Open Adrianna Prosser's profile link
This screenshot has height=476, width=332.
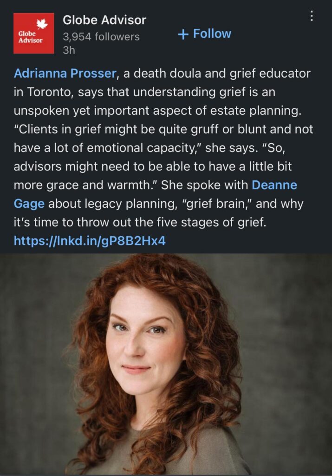pos(65,73)
